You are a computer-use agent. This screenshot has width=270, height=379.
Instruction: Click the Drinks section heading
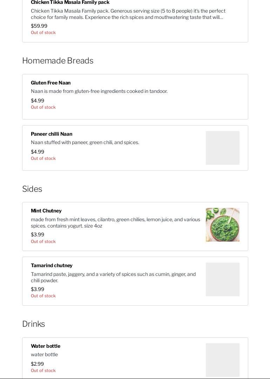tap(33, 324)
